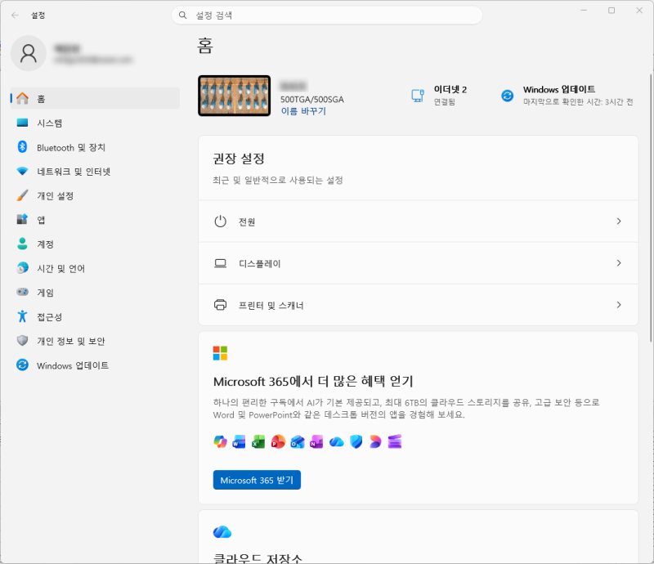654x564 pixels.
Task: Click the Outlook app icon
Action: 298,441
